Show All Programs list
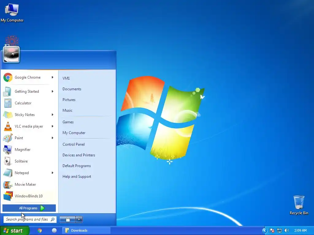This screenshot has width=314, height=235. click(29, 208)
